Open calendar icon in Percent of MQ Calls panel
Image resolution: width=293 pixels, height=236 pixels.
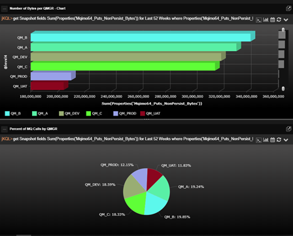273,140
